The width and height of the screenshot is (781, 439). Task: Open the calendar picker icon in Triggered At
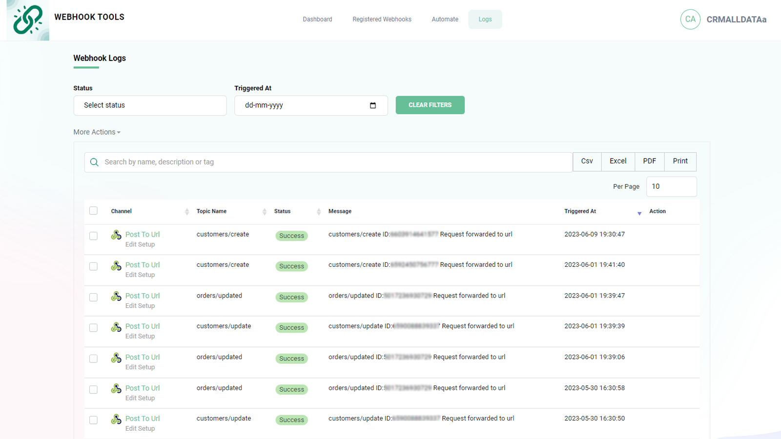373,105
